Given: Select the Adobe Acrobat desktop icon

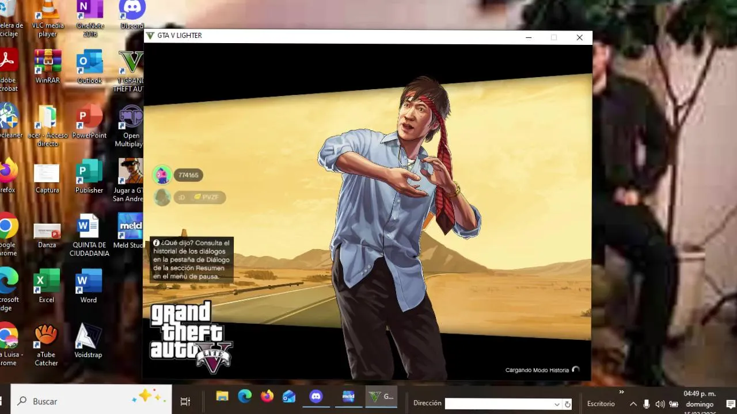Looking at the screenshot, I should [9, 71].
